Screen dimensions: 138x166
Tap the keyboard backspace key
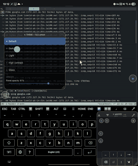point(90,143)
